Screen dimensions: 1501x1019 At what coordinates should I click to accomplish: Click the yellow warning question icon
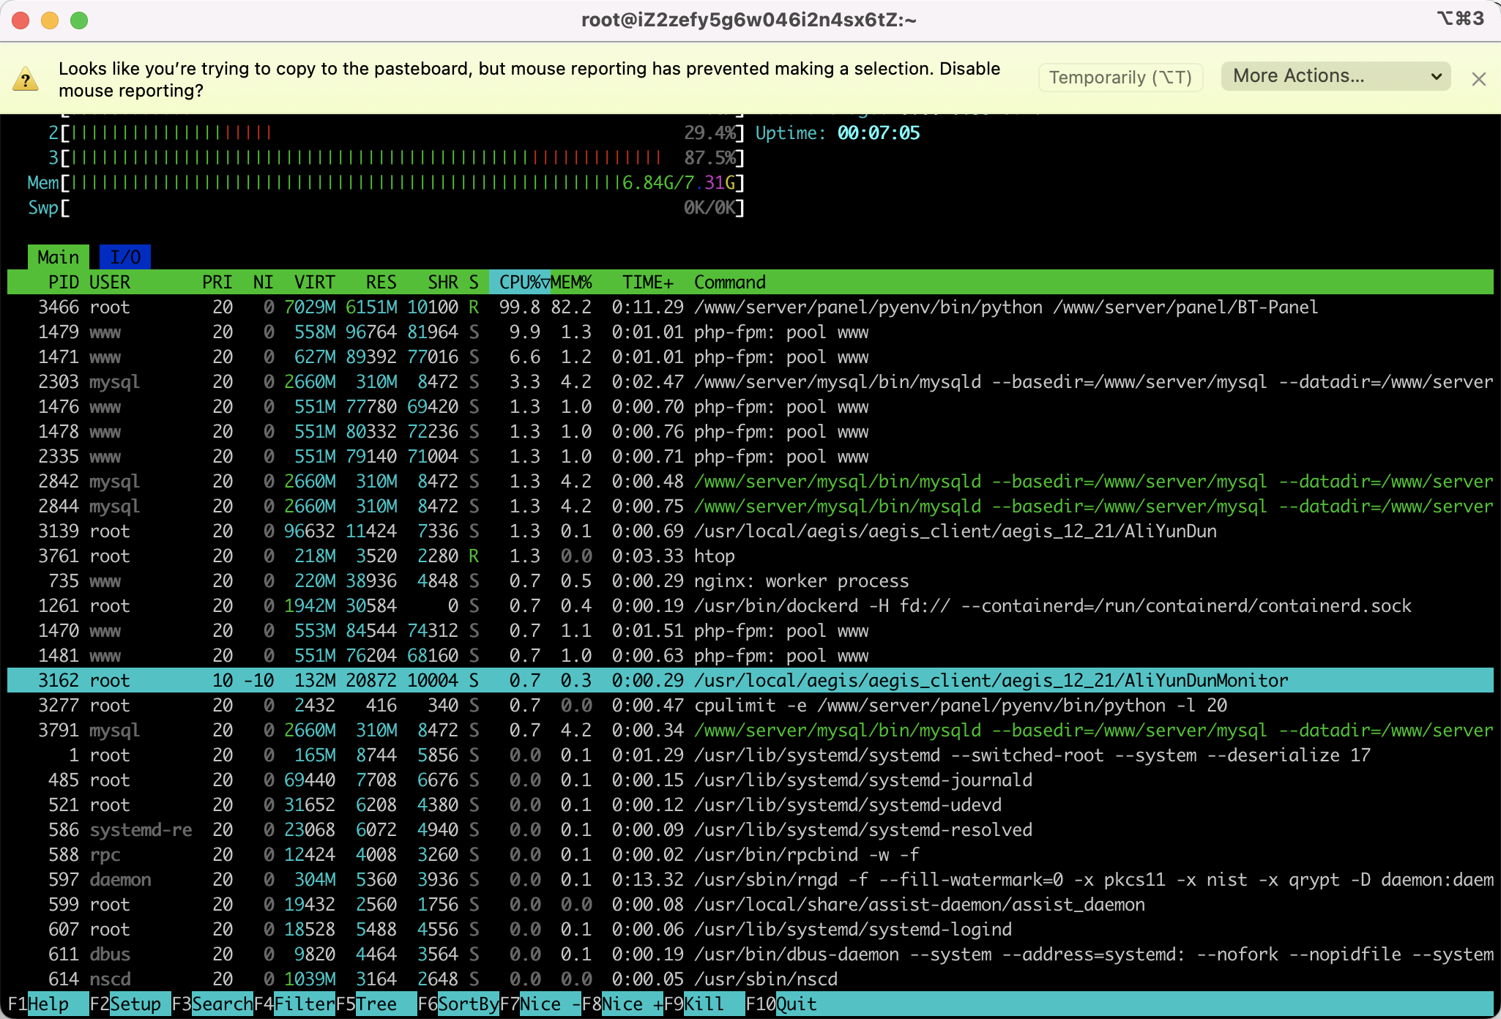coord(26,79)
